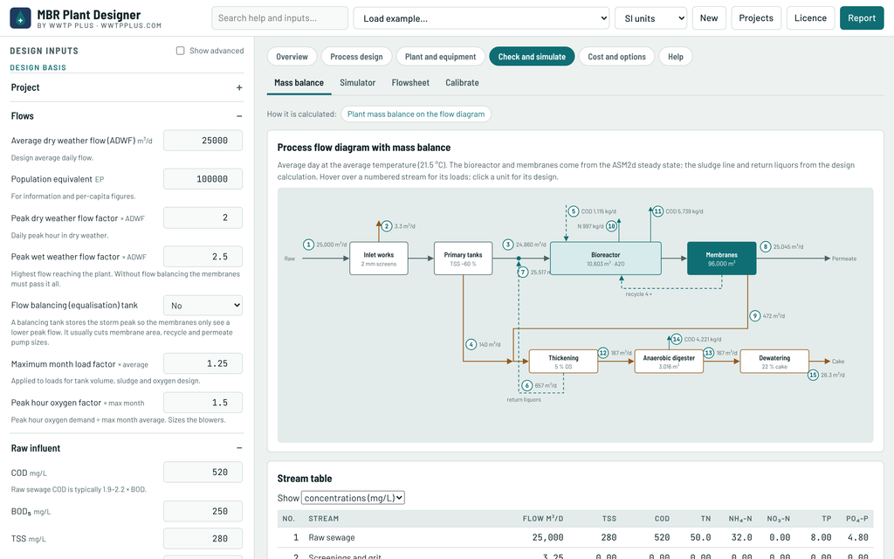Select the Check and simulate tab
894x559 pixels.
(532, 57)
